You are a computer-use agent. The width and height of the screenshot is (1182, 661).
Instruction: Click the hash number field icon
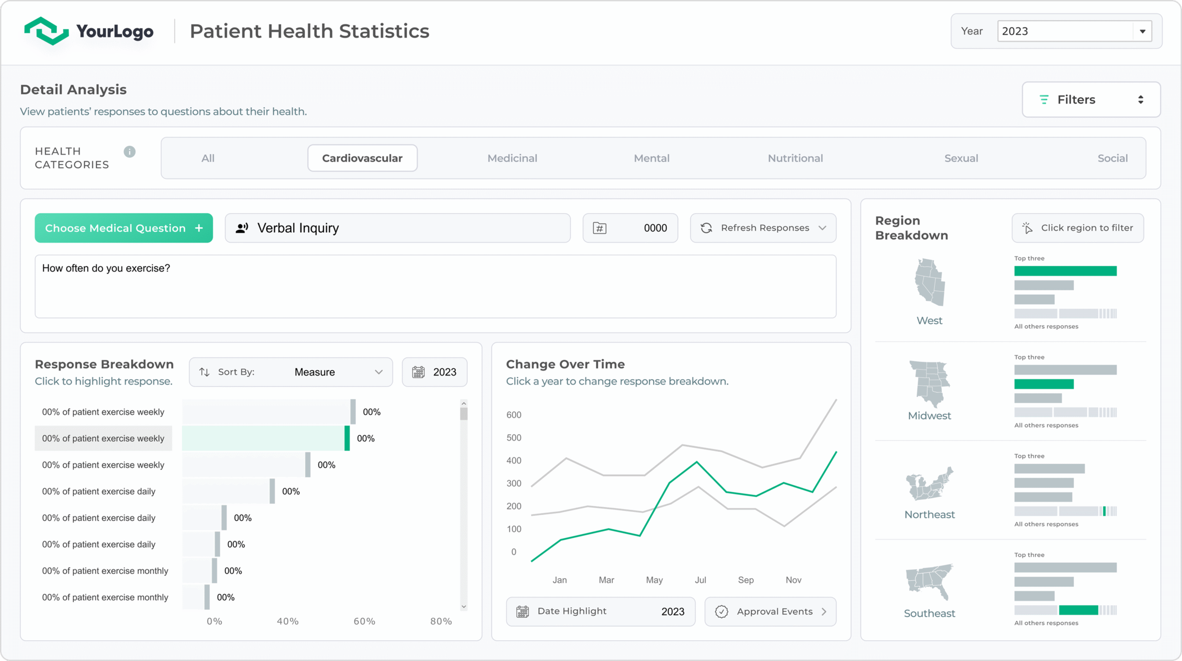pyautogui.click(x=600, y=228)
